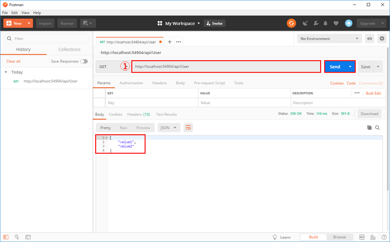Open the response Headers (10) tab
This screenshot has height=242, width=390.
(139, 114)
